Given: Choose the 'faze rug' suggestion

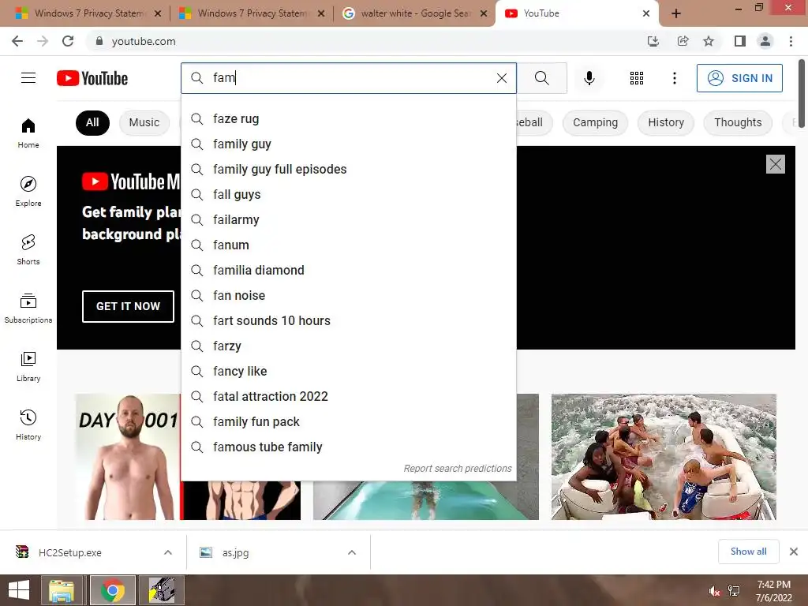Looking at the screenshot, I should (349, 119).
